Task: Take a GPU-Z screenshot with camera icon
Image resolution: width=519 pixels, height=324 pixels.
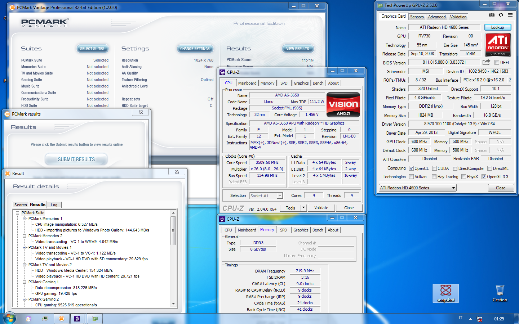Action: tap(491, 15)
